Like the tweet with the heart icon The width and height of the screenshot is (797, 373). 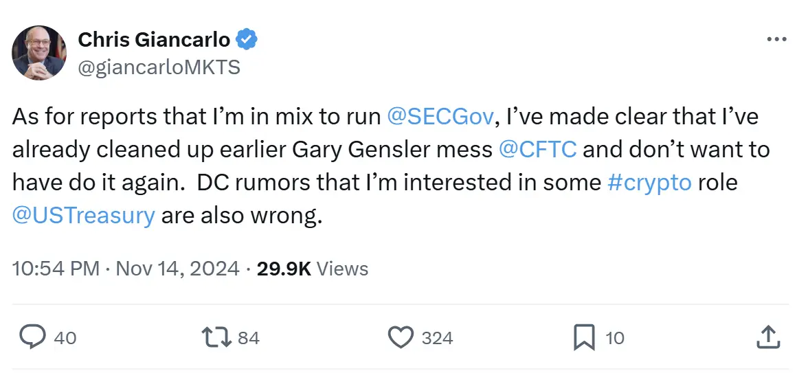(x=399, y=337)
